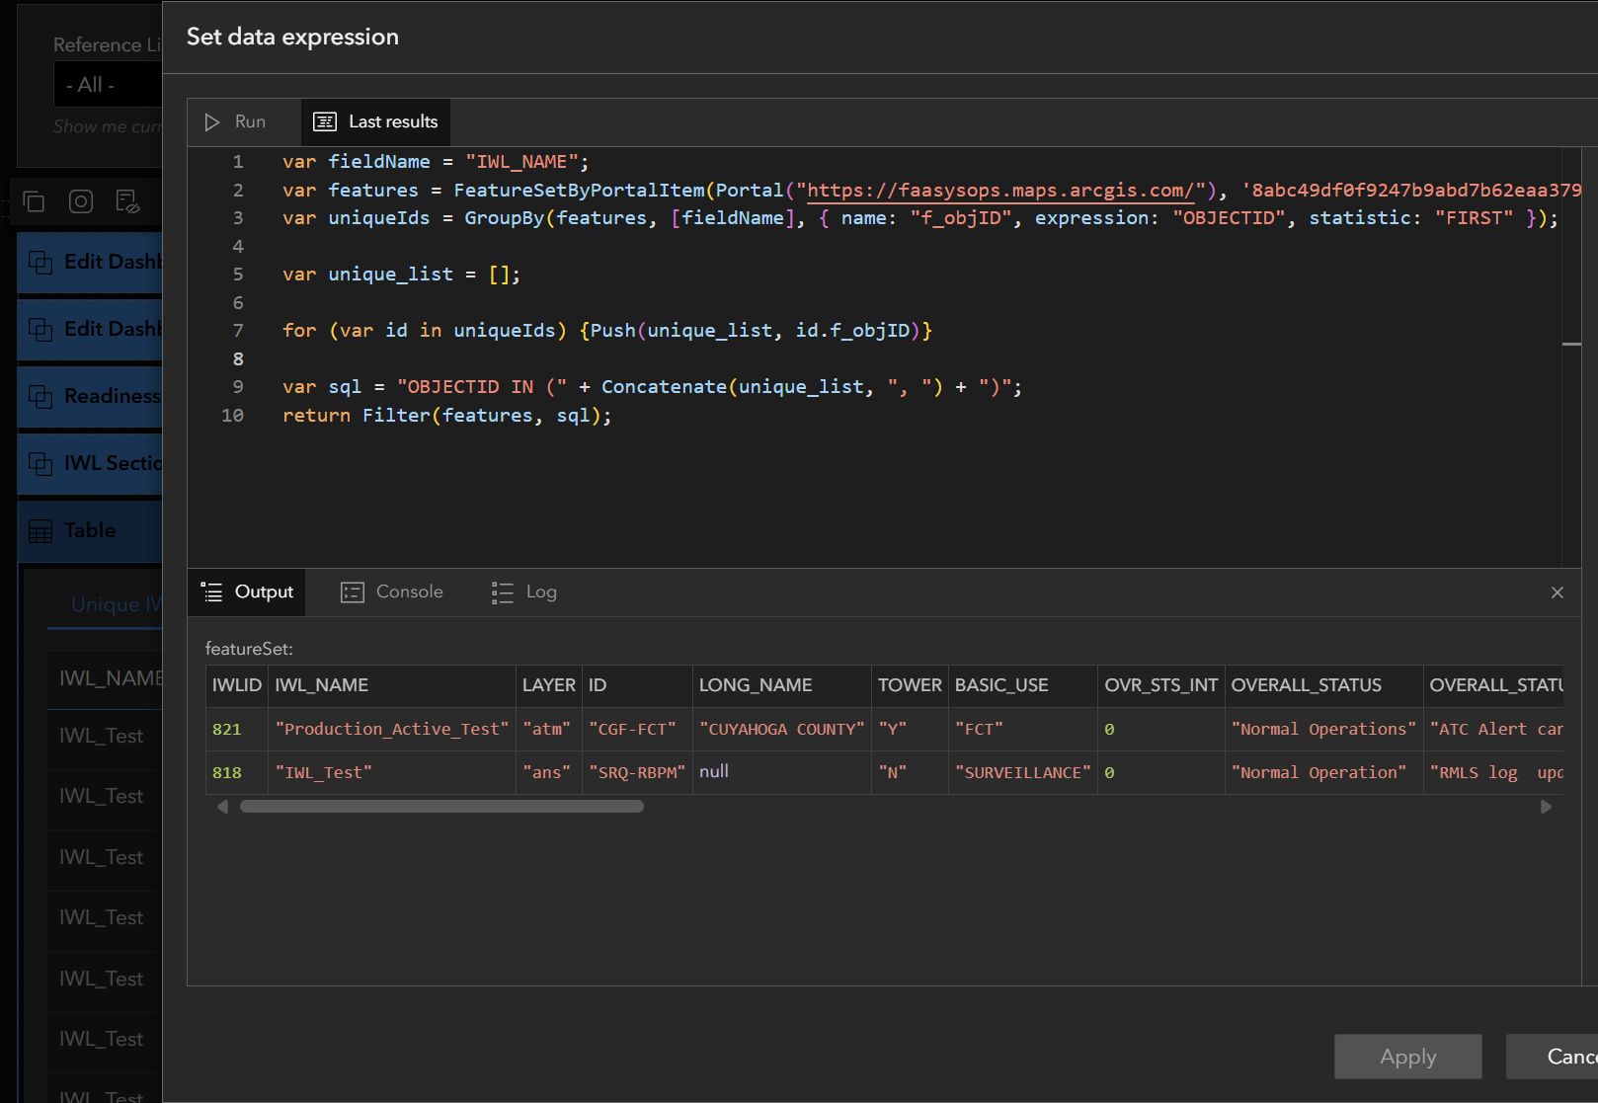Image resolution: width=1598 pixels, height=1103 pixels.
Task: Switch to the Console tab
Action: pos(392,592)
